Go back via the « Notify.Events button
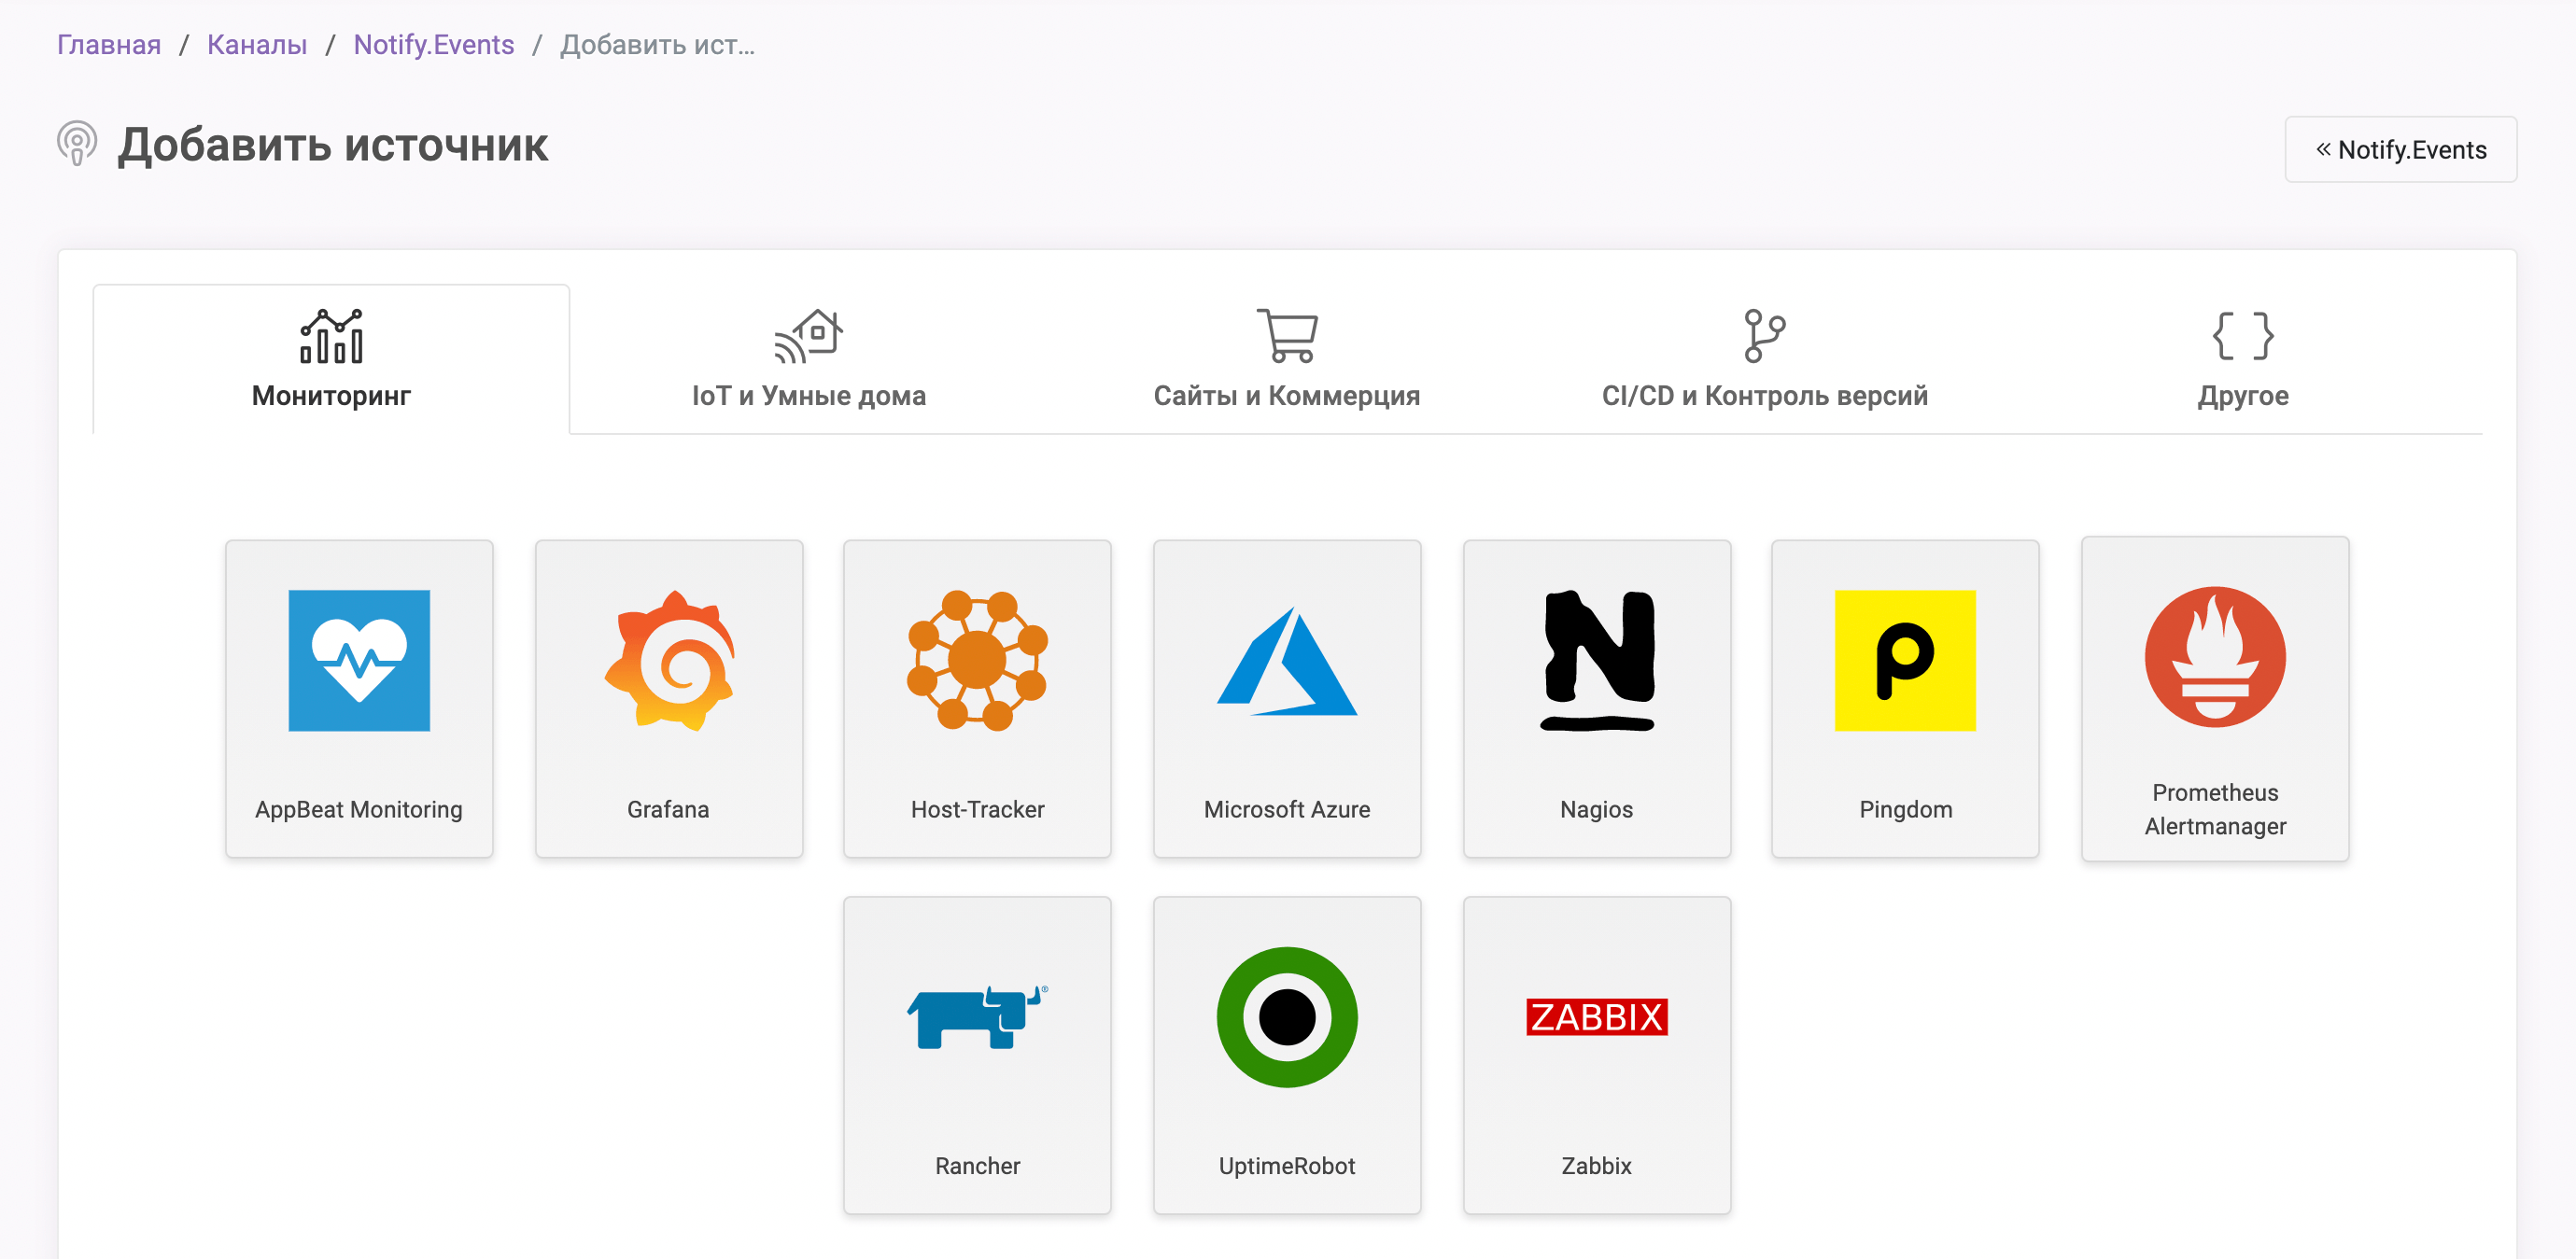The image size is (2576, 1259). coord(2400,150)
